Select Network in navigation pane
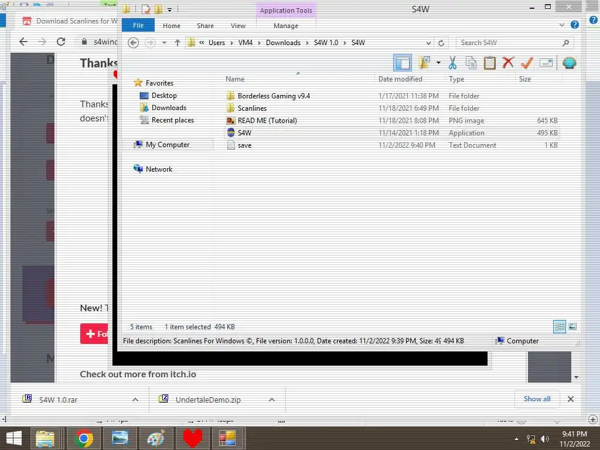The width and height of the screenshot is (600, 450). 159,169
